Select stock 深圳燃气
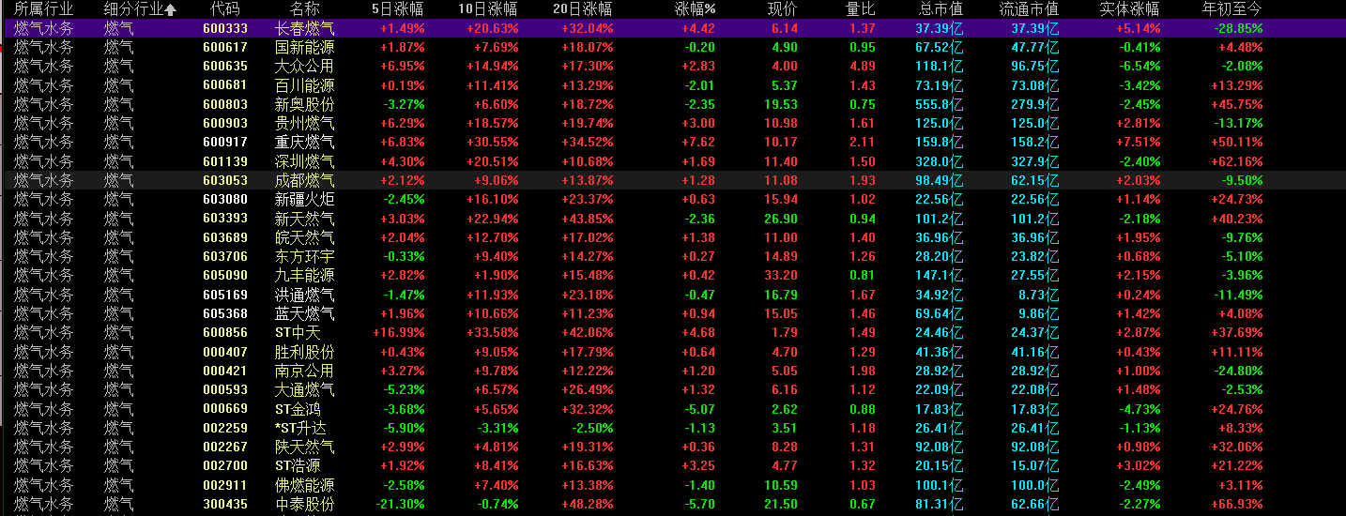The image size is (1346, 516). point(304,161)
